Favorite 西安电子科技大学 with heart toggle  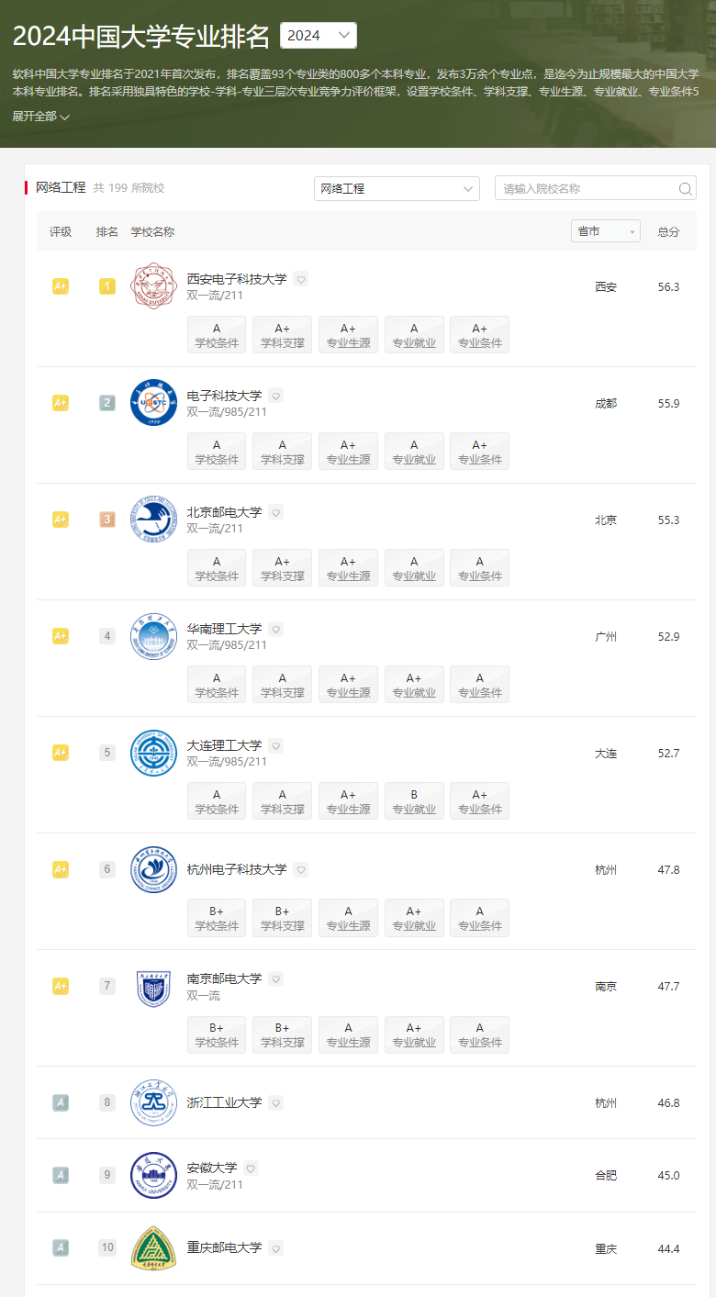tap(301, 279)
